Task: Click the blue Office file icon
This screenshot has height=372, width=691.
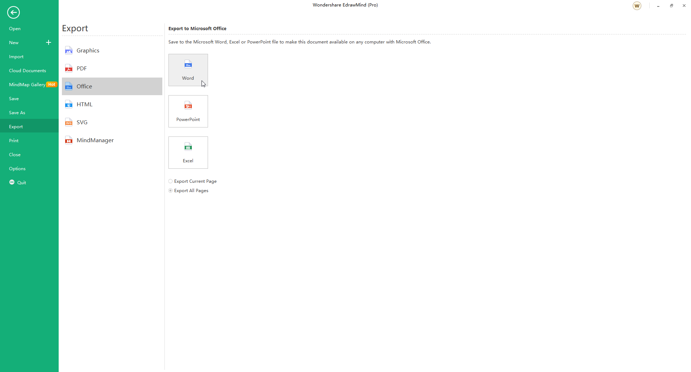Action: pyautogui.click(x=69, y=86)
